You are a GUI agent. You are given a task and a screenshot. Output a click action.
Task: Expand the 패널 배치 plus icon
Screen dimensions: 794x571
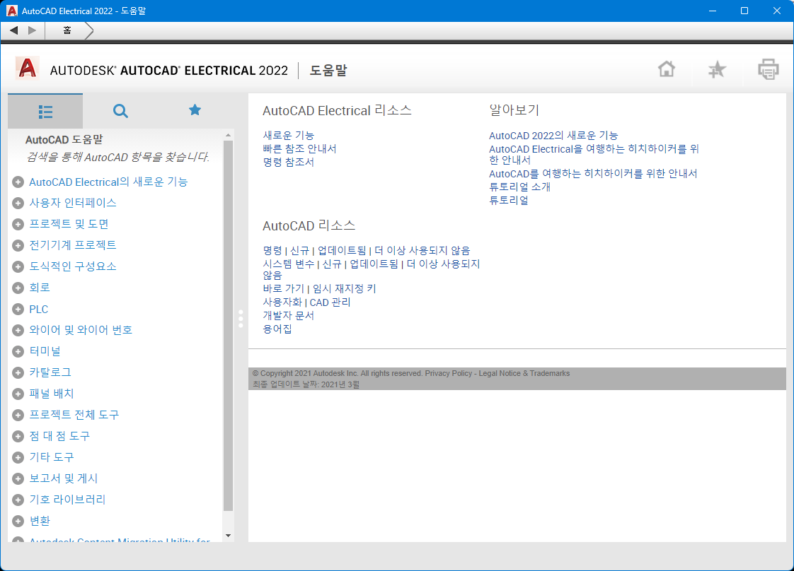coord(18,394)
